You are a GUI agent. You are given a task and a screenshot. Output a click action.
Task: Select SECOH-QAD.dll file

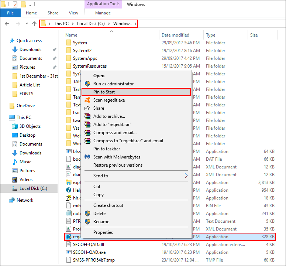(89, 245)
